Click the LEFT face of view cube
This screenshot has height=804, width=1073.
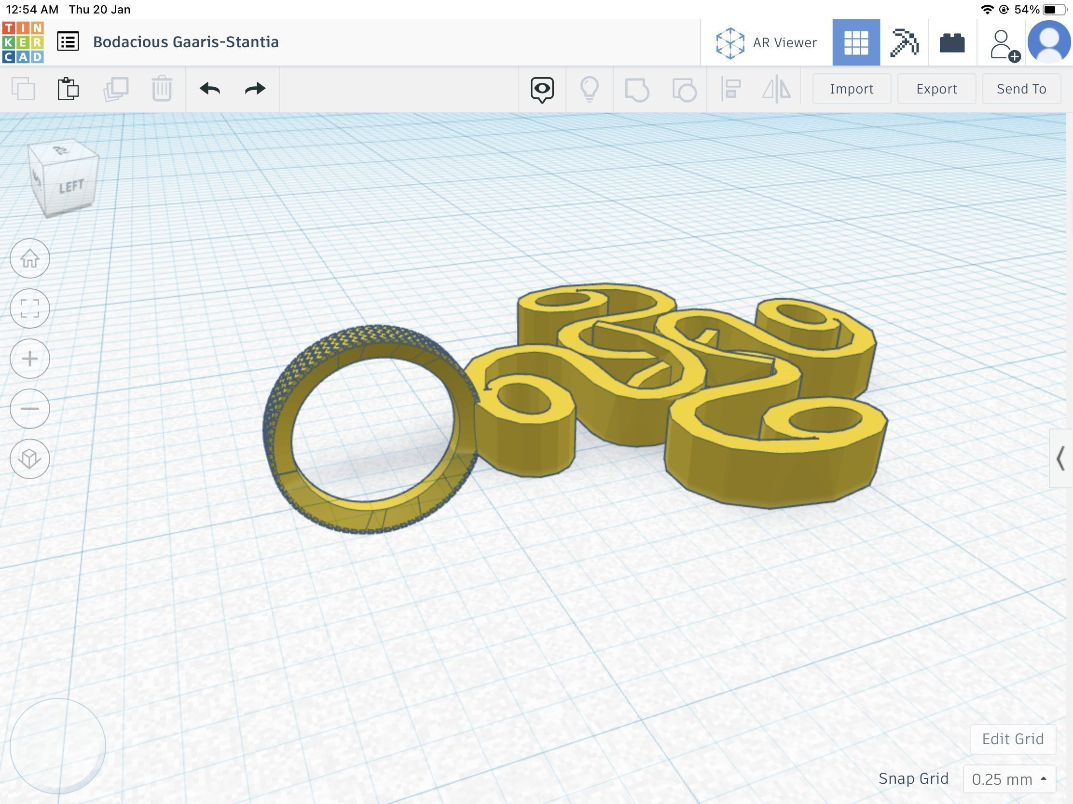click(71, 187)
